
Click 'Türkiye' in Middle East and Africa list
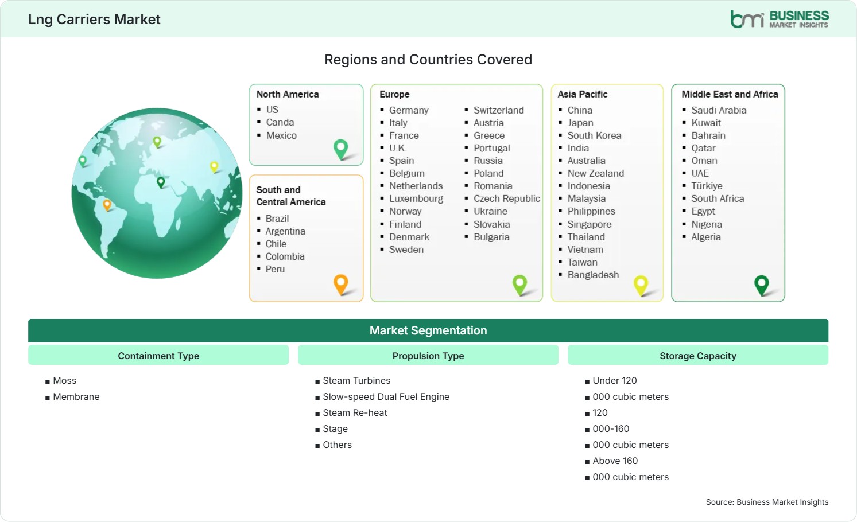[707, 186]
